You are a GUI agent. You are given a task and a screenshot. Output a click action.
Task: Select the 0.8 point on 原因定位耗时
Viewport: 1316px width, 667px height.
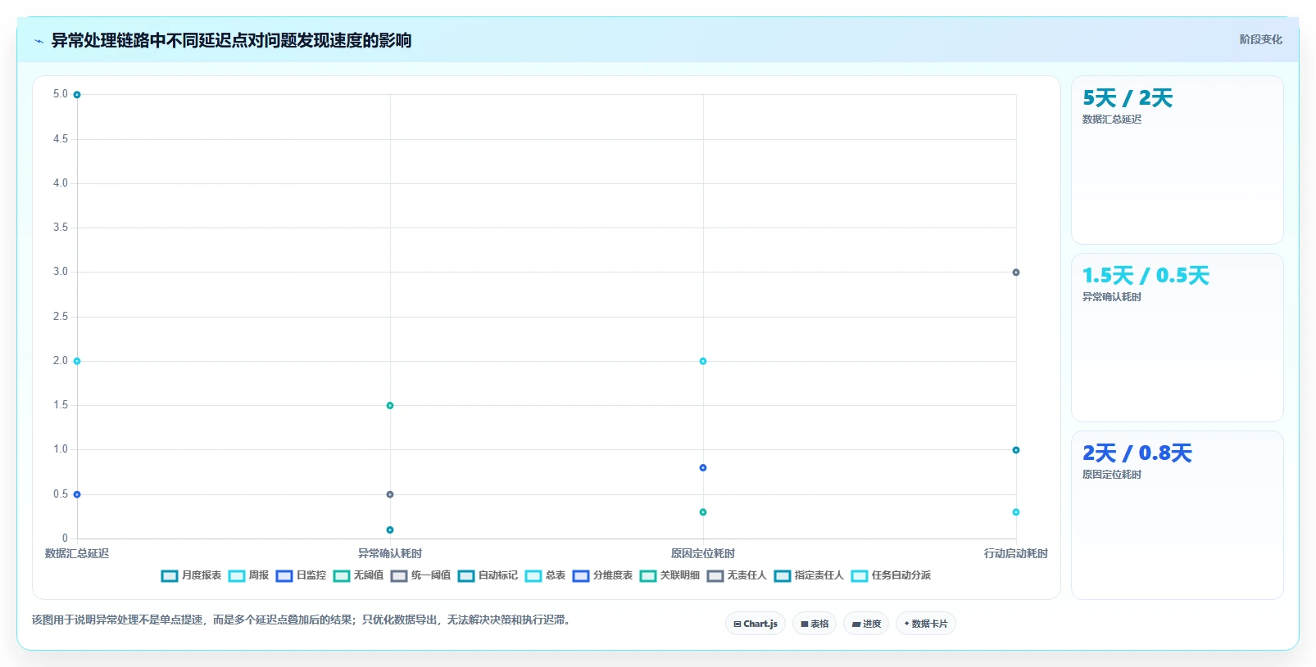(703, 467)
